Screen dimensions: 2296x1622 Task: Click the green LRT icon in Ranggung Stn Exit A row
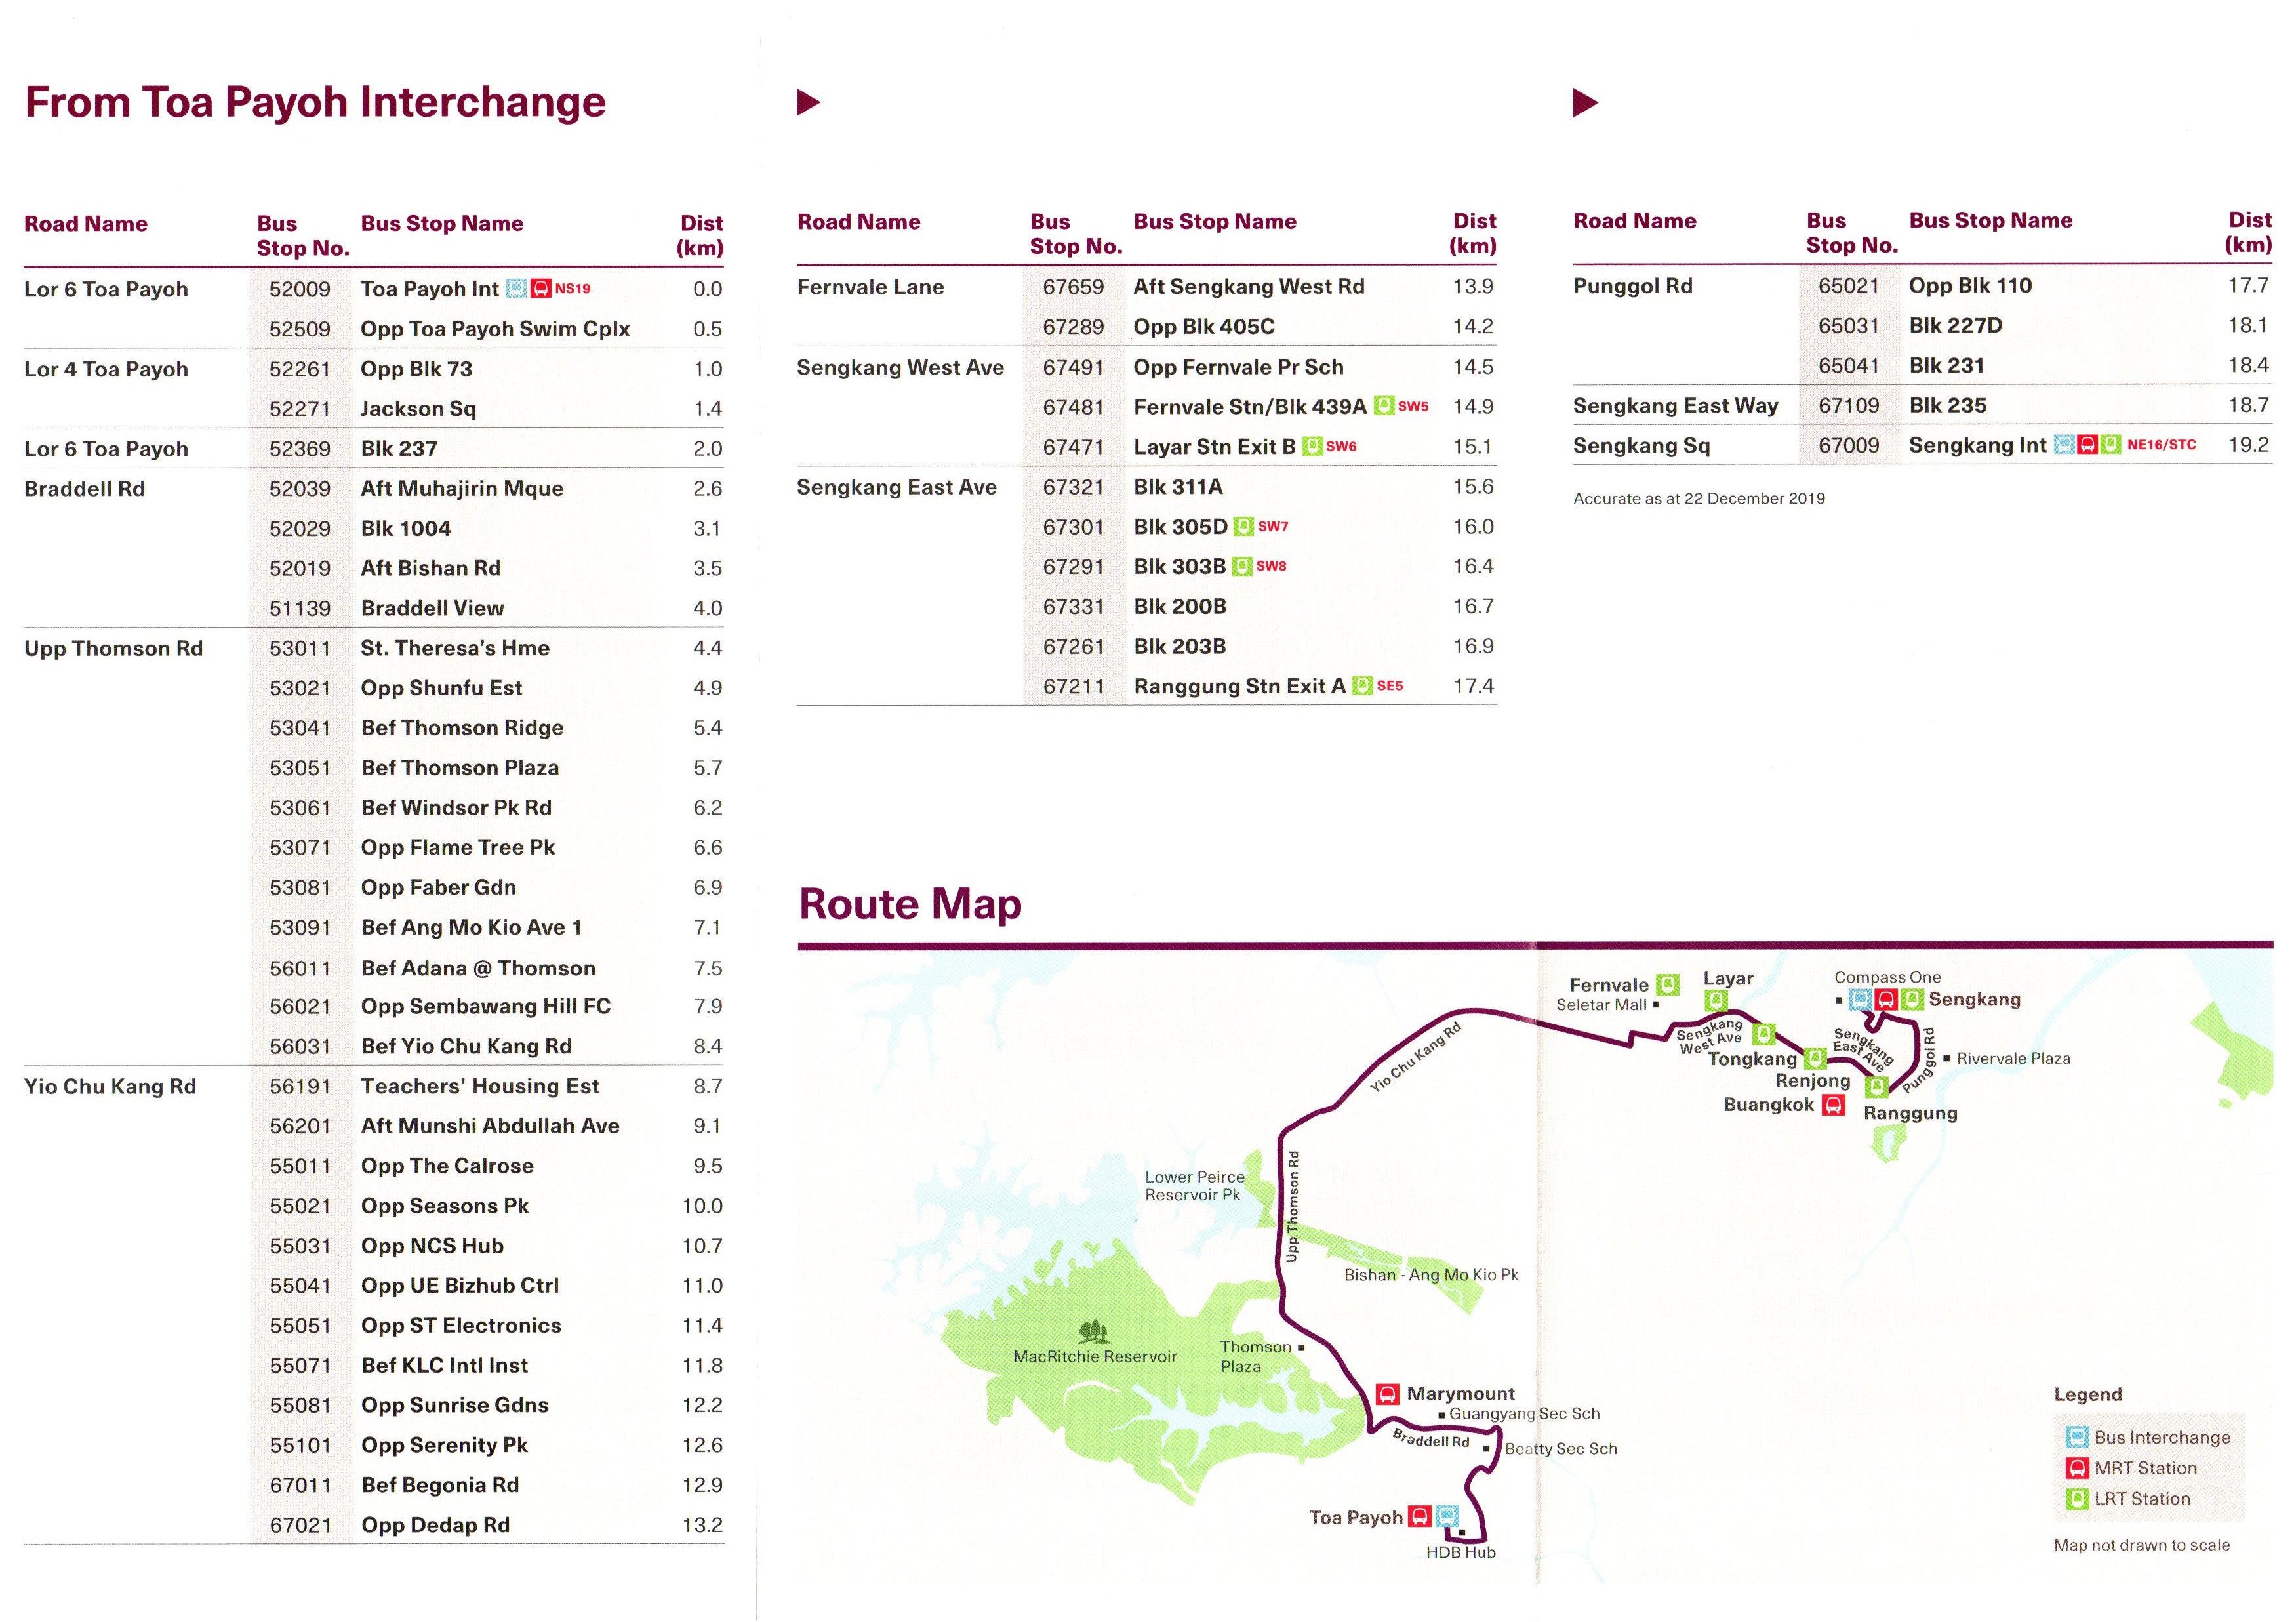(x=1362, y=686)
